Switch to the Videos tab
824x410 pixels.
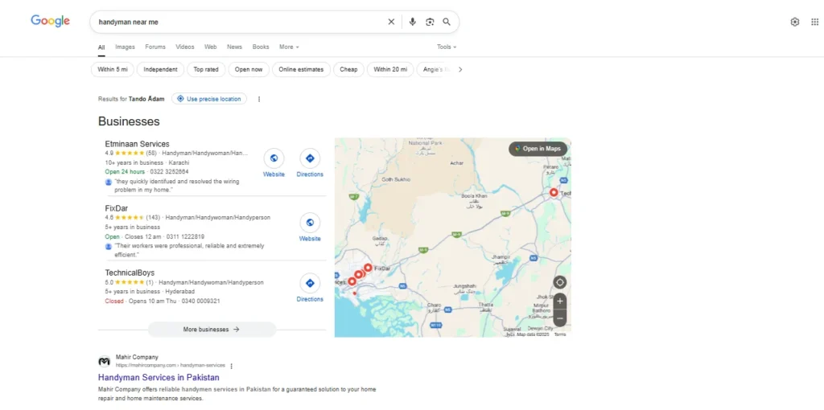(185, 47)
